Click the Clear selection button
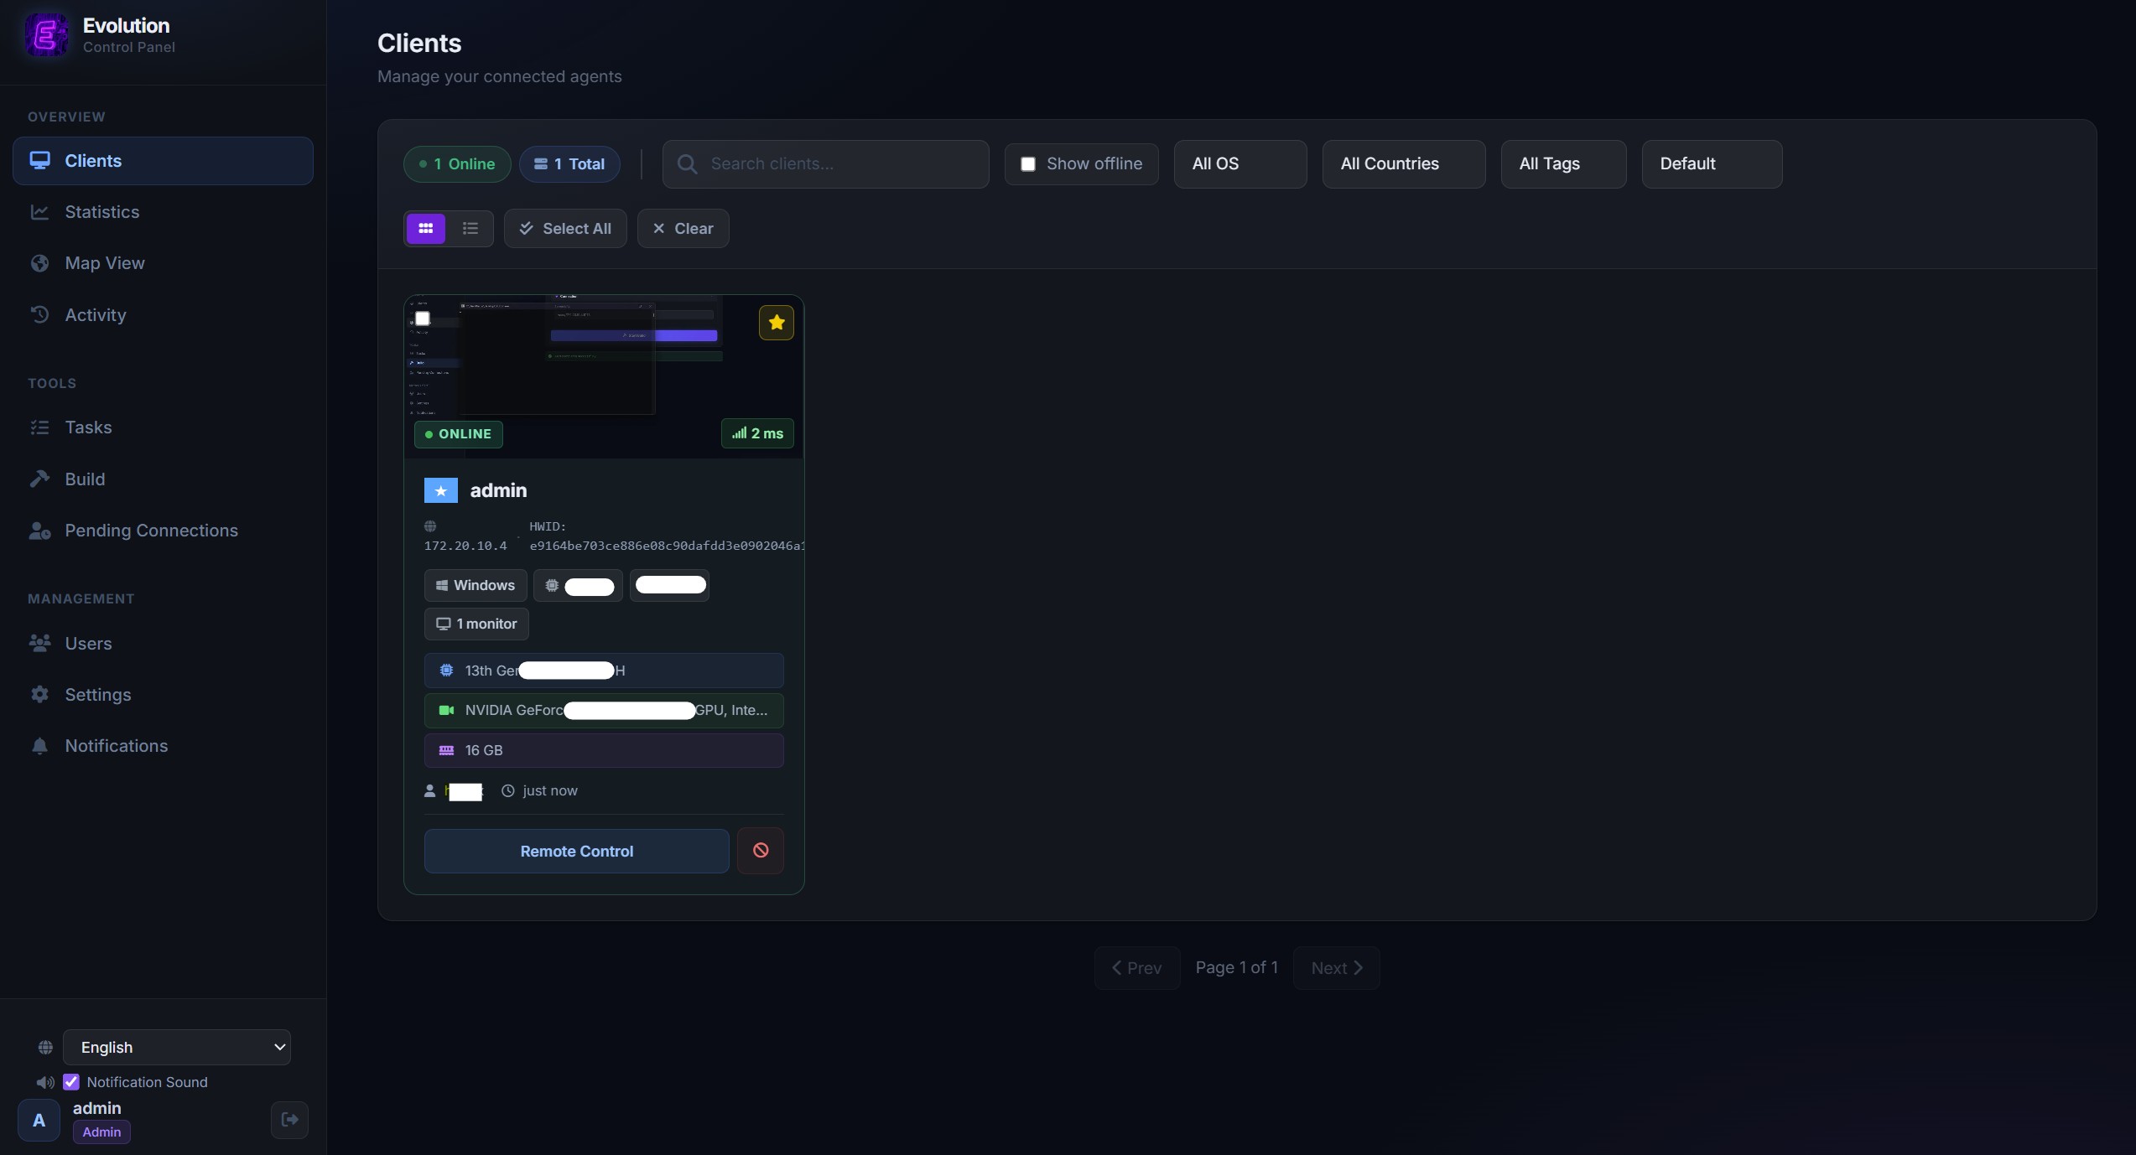Screen dimensions: 2136x1155 click(683, 228)
